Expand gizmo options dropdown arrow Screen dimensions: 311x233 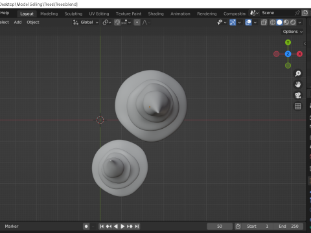pyautogui.click(x=239, y=22)
